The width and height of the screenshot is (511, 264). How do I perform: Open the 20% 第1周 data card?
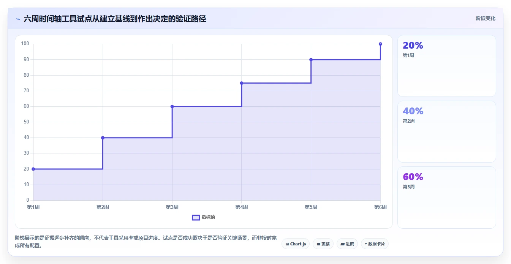click(447, 66)
